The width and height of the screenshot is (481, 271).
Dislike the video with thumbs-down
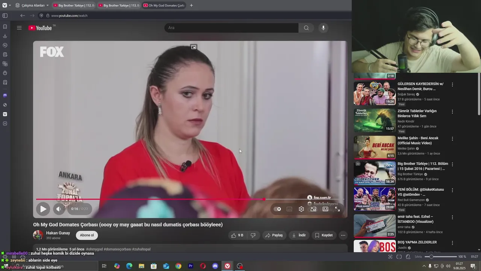click(x=253, y=235)
